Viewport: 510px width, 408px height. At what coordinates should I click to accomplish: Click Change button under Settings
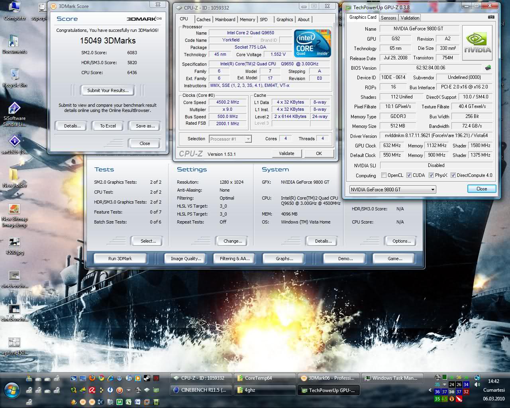[233, 241]
